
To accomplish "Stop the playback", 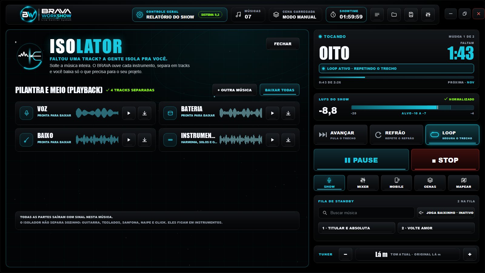I will pos(445,160).
